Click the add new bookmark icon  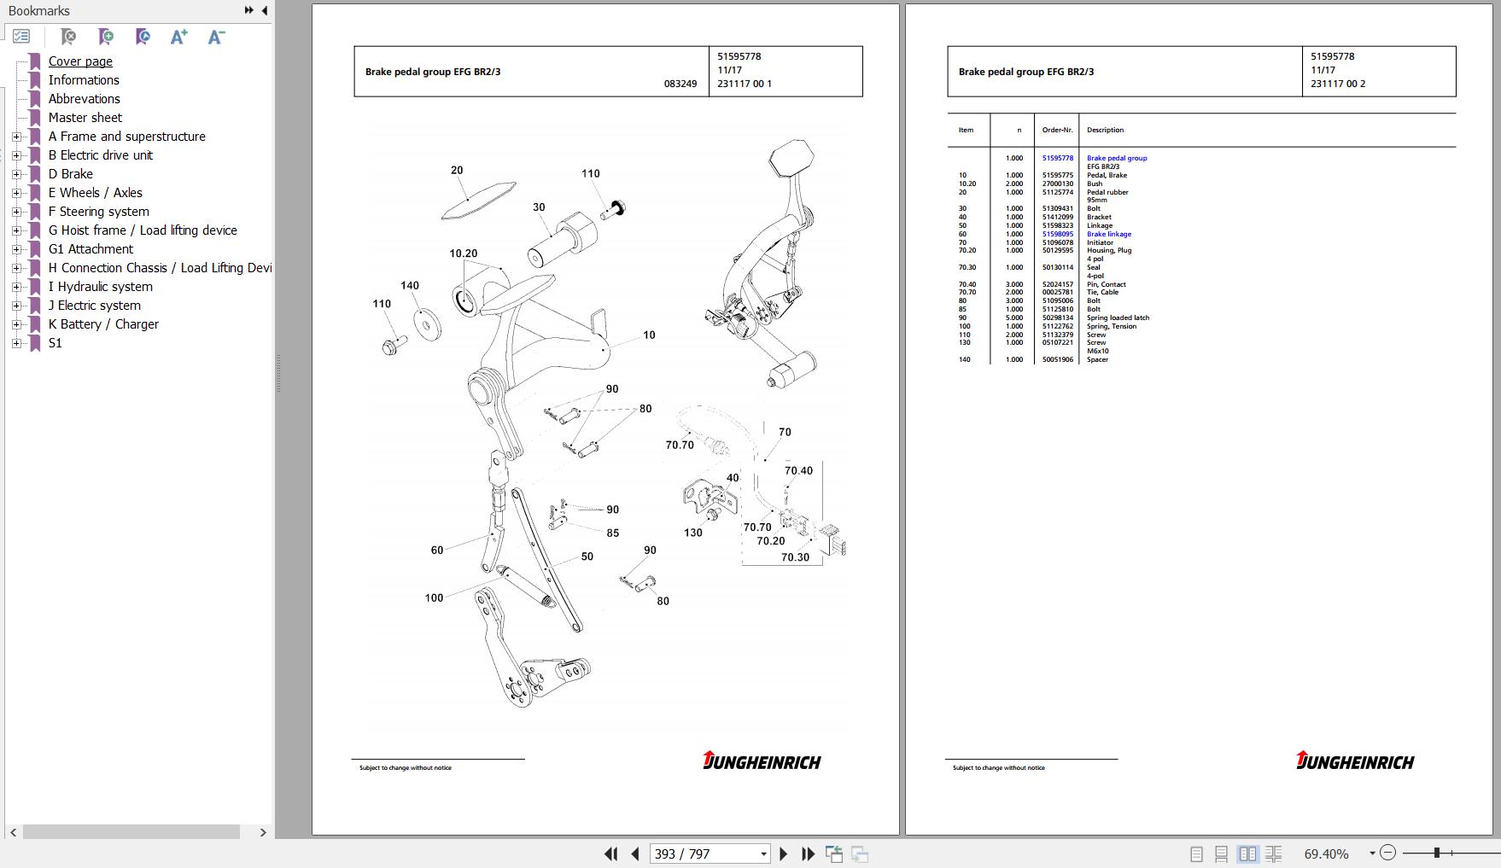point(106,37)
